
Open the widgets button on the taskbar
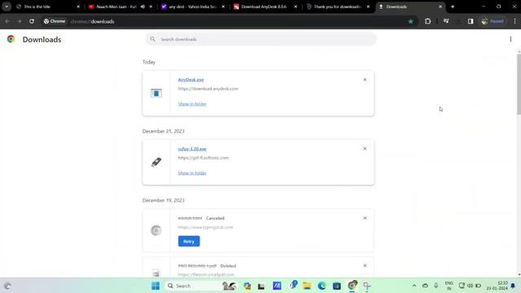coord(7,286)
